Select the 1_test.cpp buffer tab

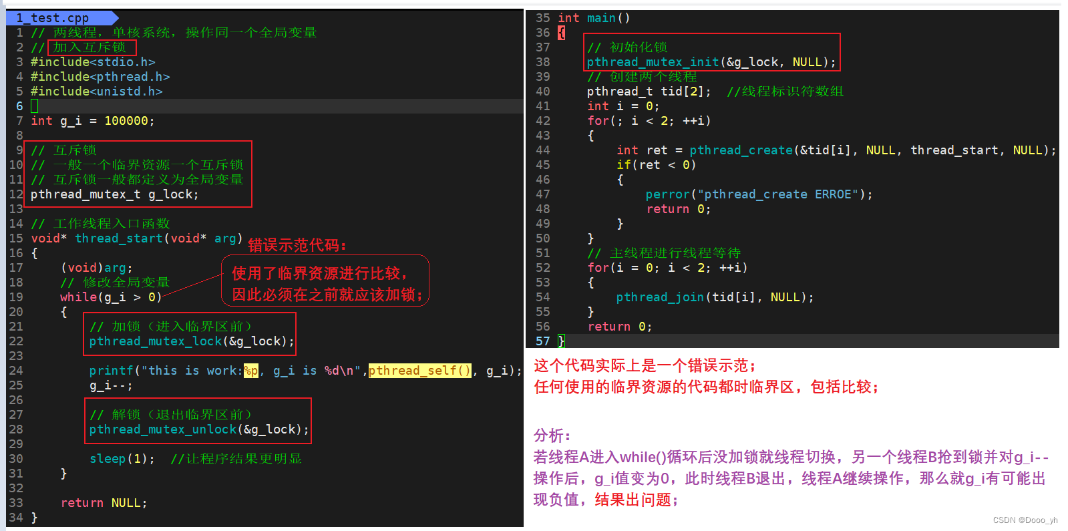point(60,18)
